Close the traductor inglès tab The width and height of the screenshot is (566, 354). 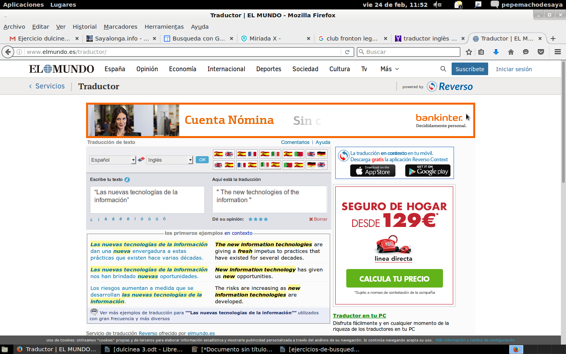[x=463, y=39]
